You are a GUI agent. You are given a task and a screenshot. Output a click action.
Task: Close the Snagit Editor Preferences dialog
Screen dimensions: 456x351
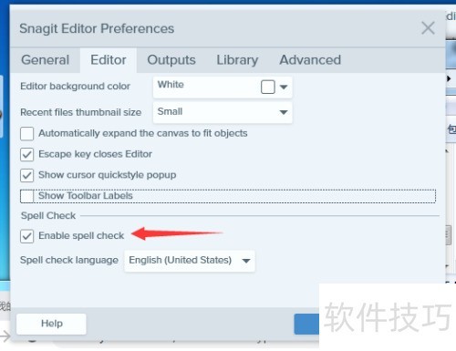[x=428, y=28]
